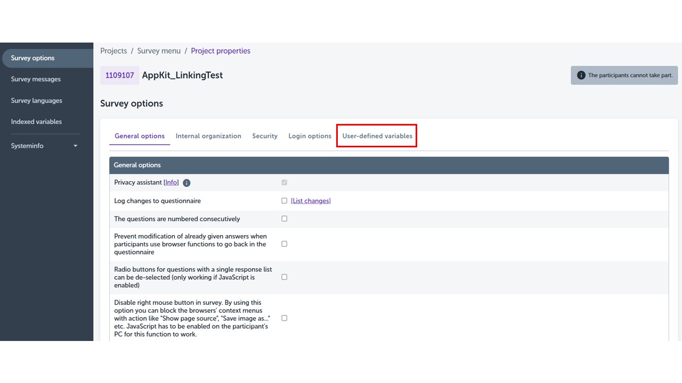Enable radio buttons de-select checkbox
Image resolution: width=682 pixels, height=383 pixels.
[x=284, y=277]
